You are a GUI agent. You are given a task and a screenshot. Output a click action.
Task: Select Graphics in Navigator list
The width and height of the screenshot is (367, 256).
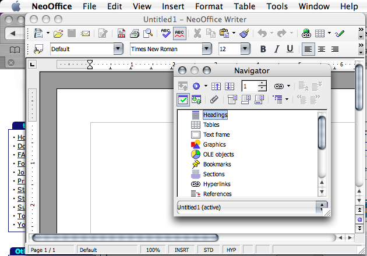[214, 144]
